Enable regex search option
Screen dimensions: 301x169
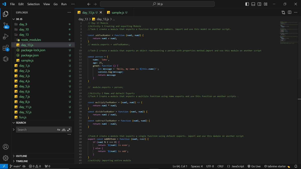[68, 129]
